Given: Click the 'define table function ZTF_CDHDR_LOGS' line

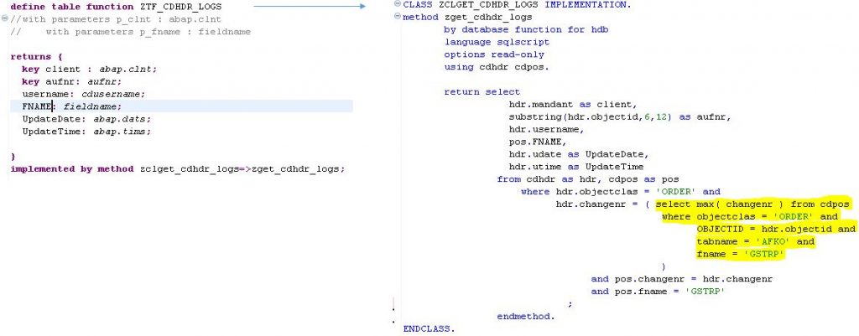Looking at the screenshot, I should [x=116, y=7].
